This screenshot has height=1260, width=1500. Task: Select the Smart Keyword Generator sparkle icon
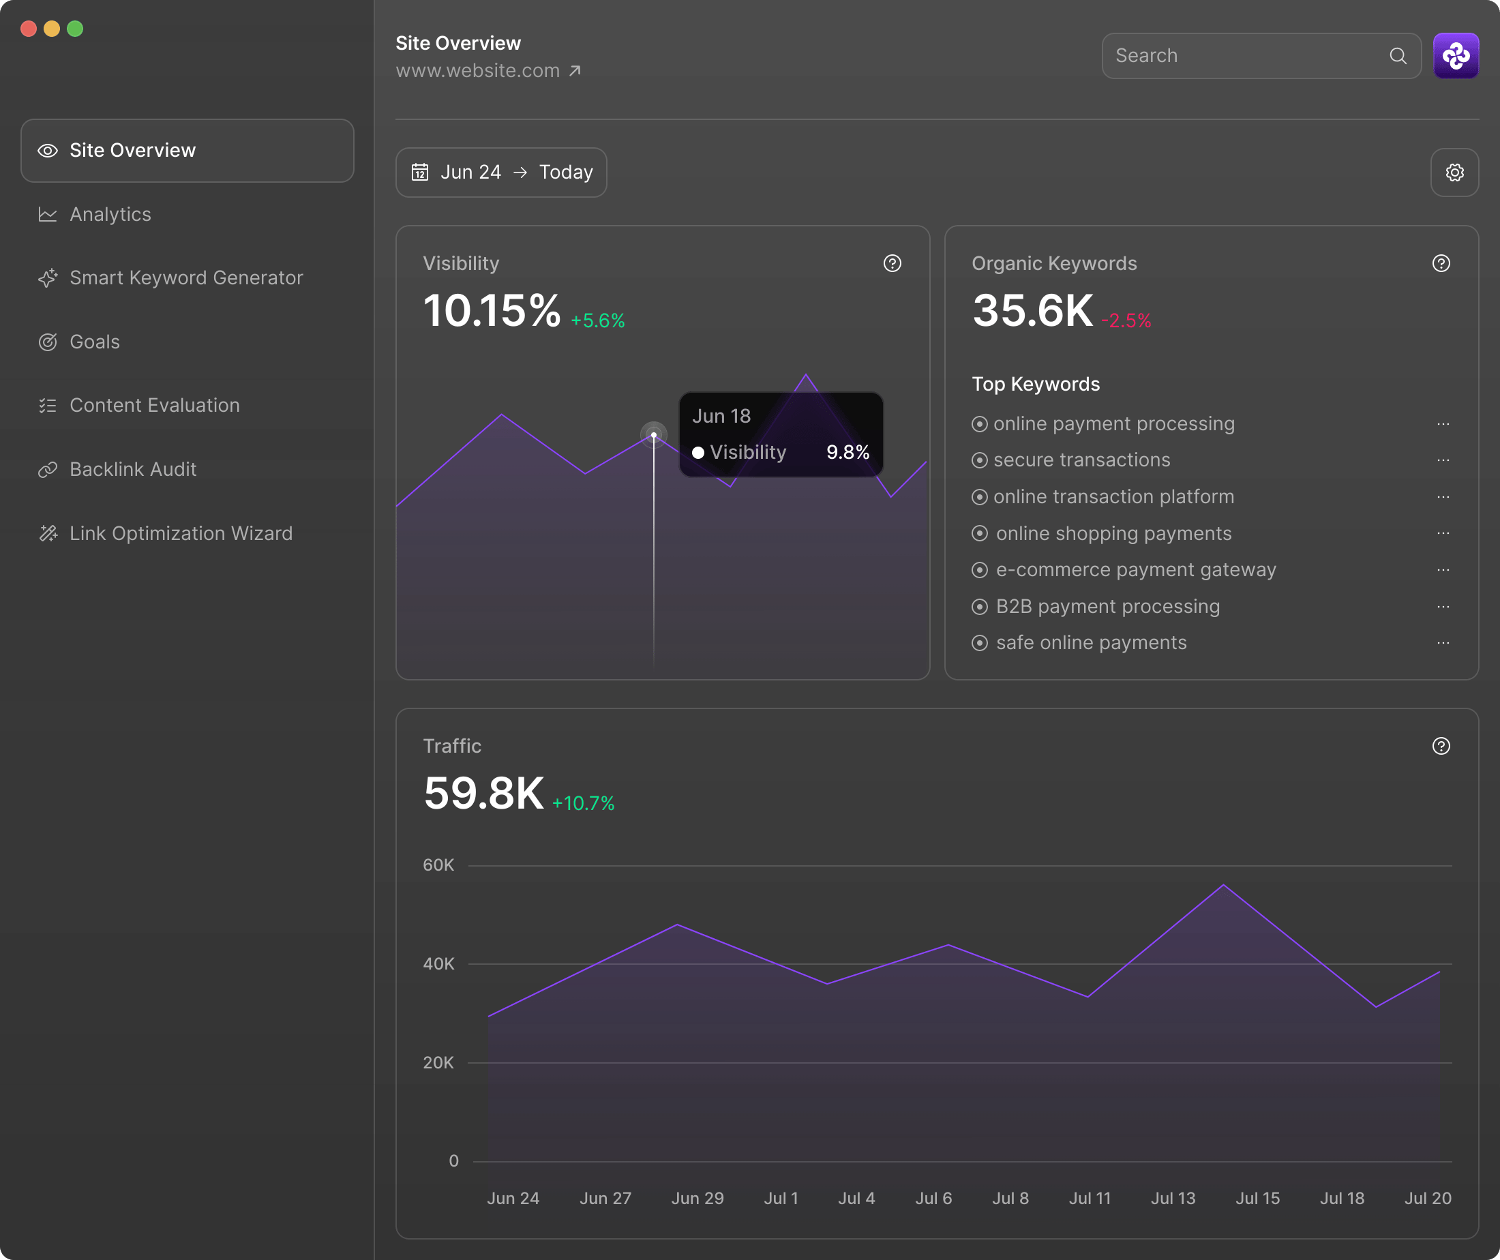[48, 279]
